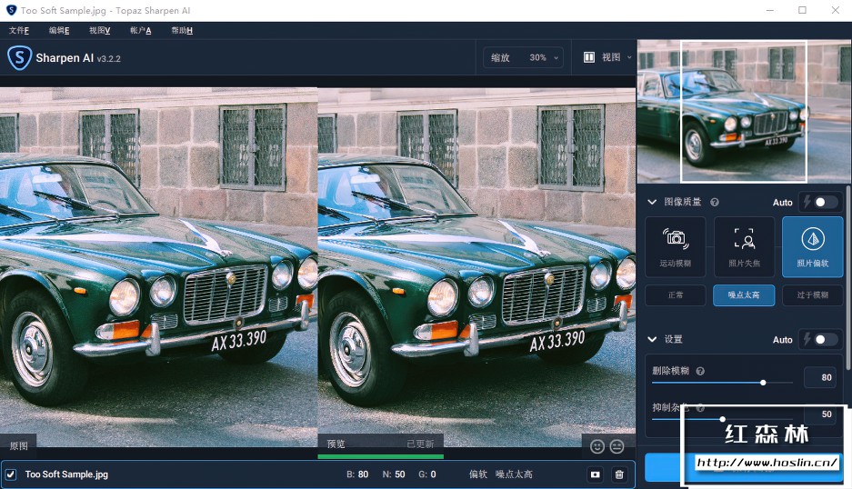
Task: Click the smiley face feedback icon
Action: click(x=597, y=446)
